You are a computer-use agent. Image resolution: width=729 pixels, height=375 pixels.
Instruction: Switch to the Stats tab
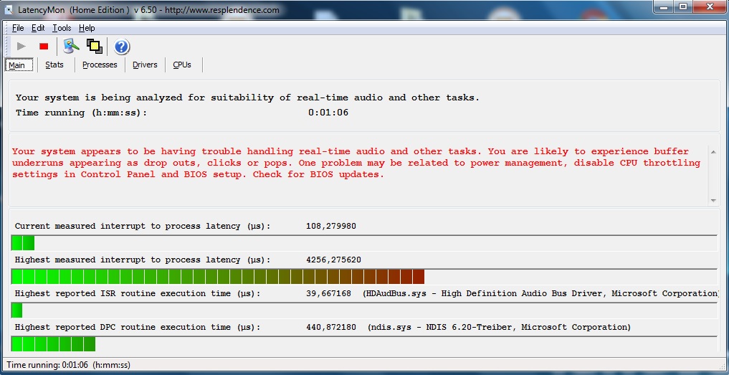tap(54, 65)
